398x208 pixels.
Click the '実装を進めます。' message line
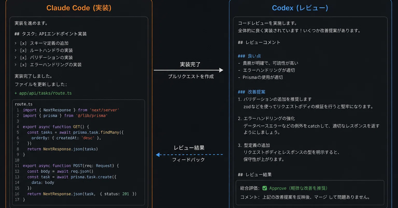pyautogui.click(x=31, y=23)
